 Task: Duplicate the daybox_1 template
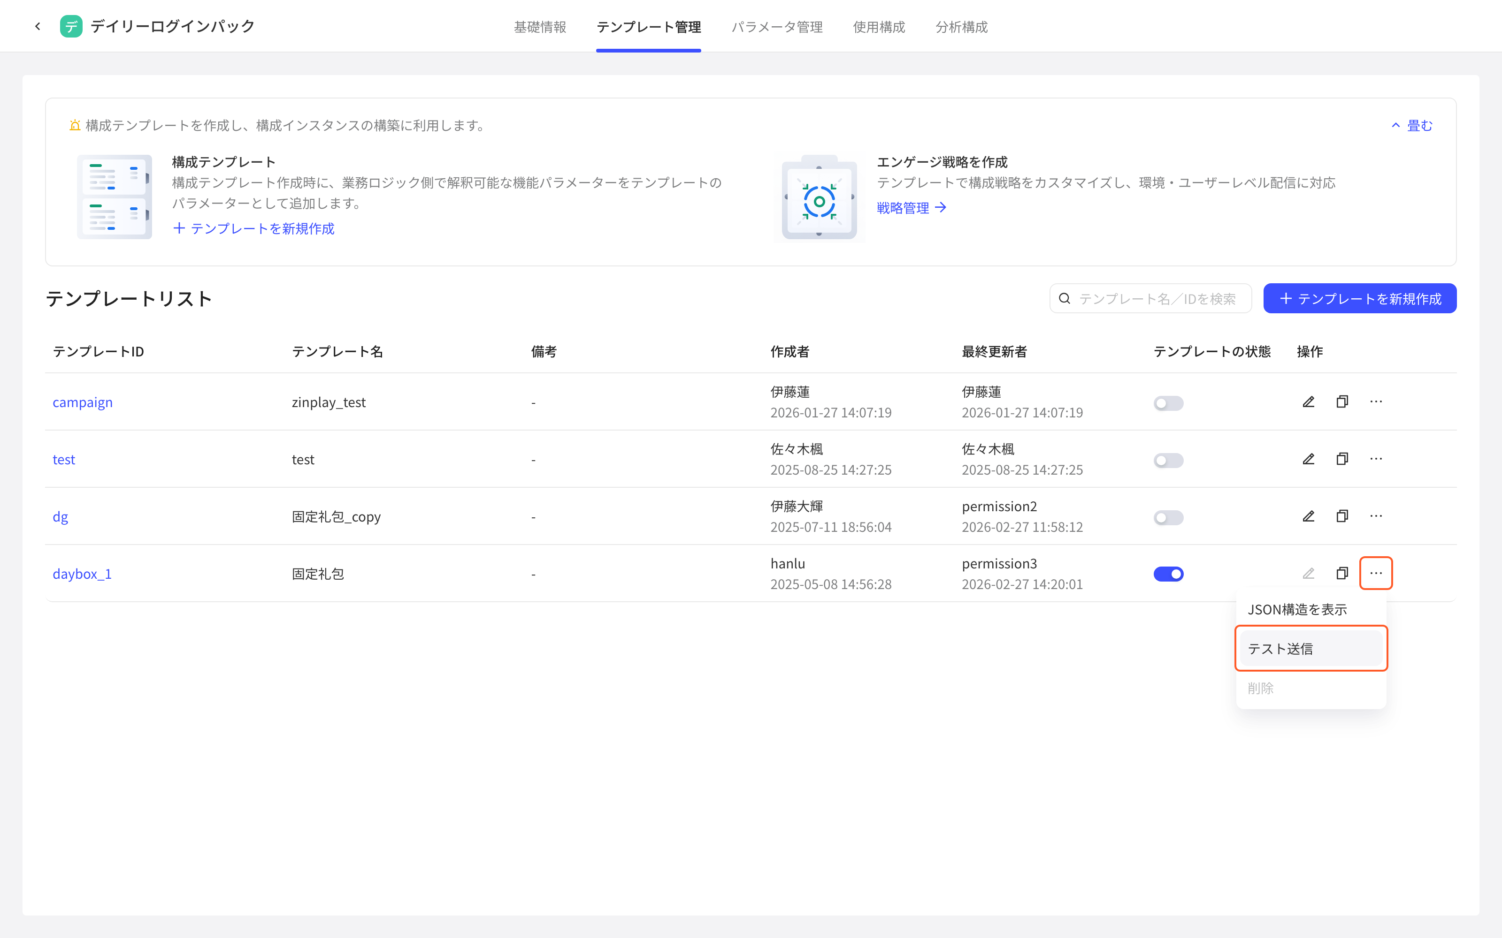tap(1342, 573)
